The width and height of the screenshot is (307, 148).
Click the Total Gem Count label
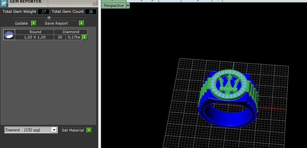[68, 11]
